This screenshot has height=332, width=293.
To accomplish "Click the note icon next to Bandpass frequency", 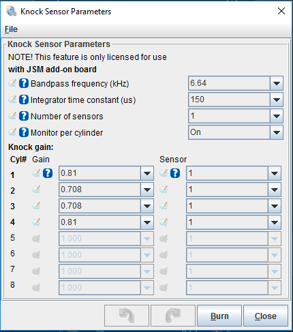I will 12,83.
